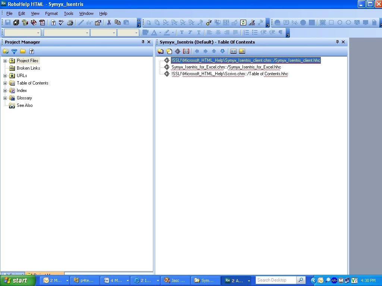Viewport: 382px width, 286px height.
Task: Click the Save All icon in toolbar
Action: coord(16,23)
